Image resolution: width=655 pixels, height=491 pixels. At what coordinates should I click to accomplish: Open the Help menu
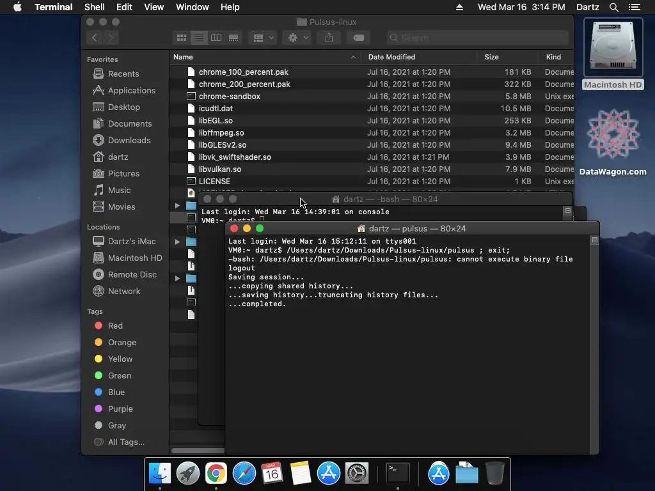230,7
